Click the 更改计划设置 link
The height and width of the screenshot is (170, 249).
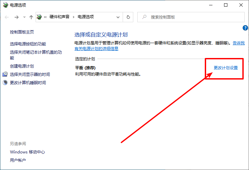[x=226, y=68]
